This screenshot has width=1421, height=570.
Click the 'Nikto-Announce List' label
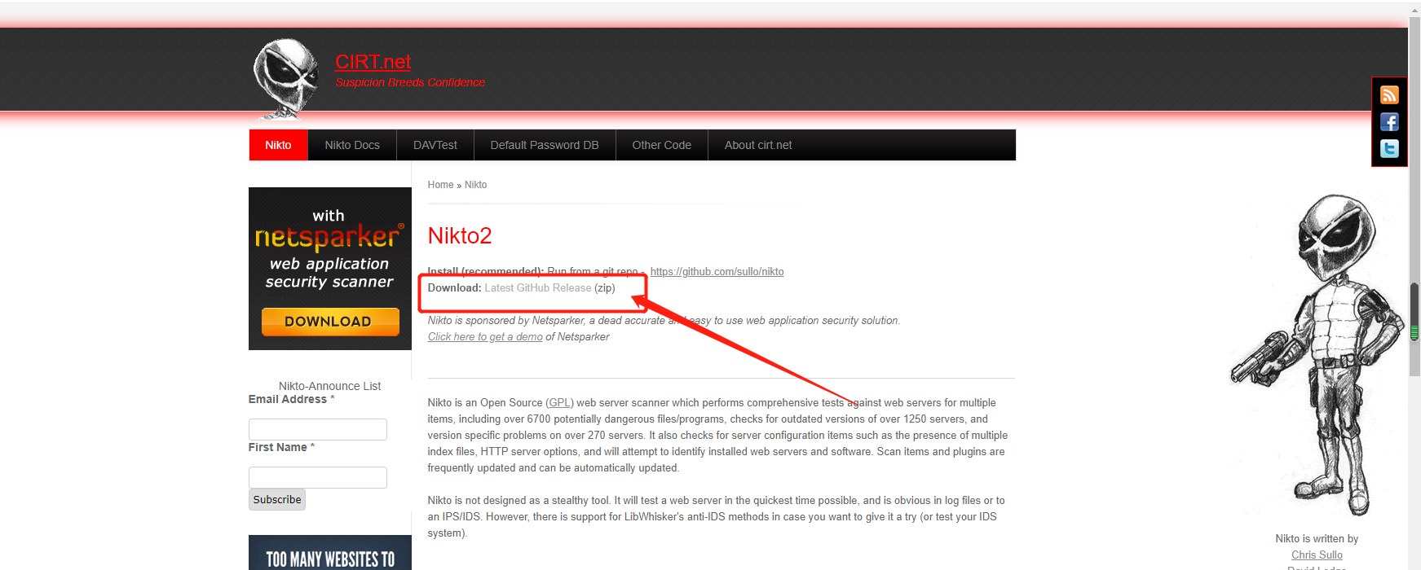[329, 386]
